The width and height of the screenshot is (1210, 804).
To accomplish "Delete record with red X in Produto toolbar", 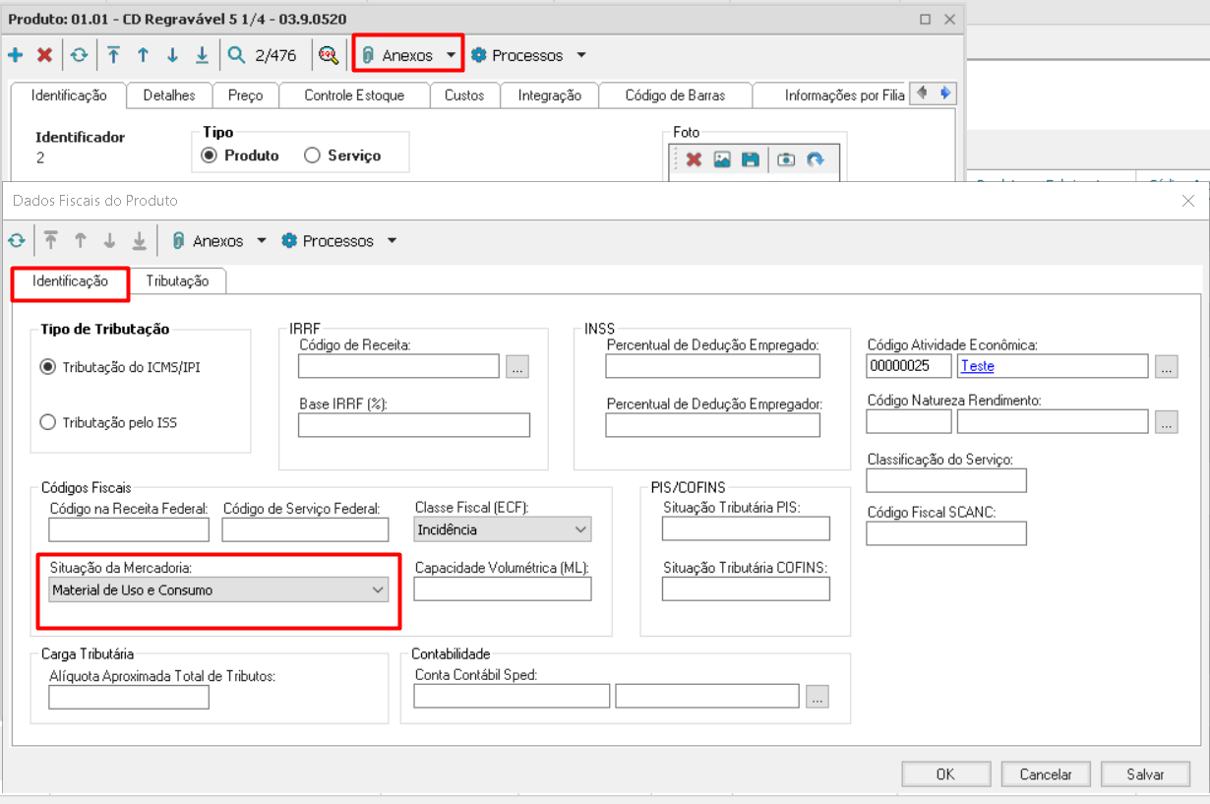I will click(44, 55).
